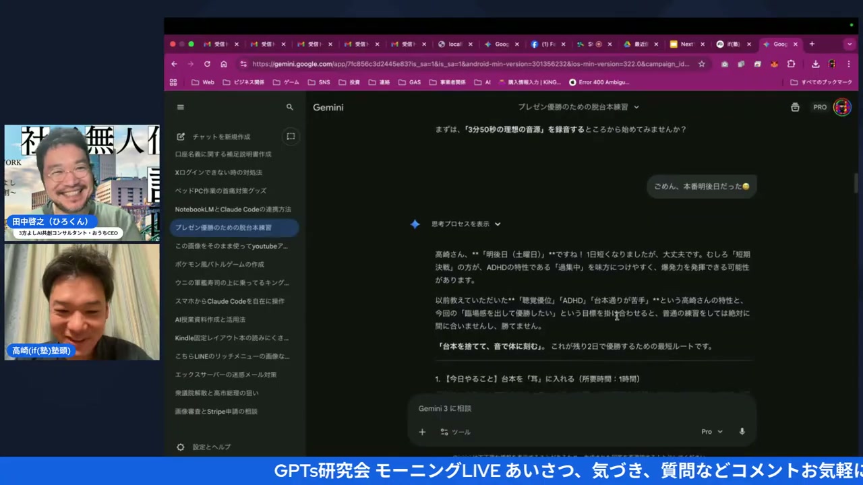The width and height of the screenshot is (863, 485).
Task: Select the search icon in Gemini sidebar
Action: (289, 107)
